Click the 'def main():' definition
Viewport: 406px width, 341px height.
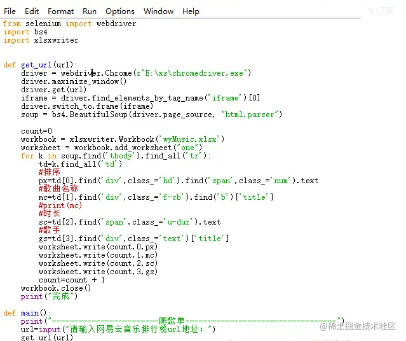[x=27, y=313]
